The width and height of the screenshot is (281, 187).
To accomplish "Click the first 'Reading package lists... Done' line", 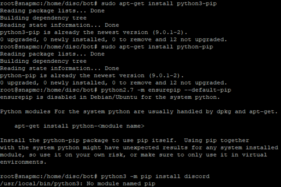I will click(x=52, y=11).
